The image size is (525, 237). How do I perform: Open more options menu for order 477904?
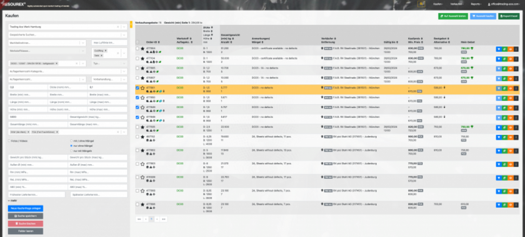[516, 49]
